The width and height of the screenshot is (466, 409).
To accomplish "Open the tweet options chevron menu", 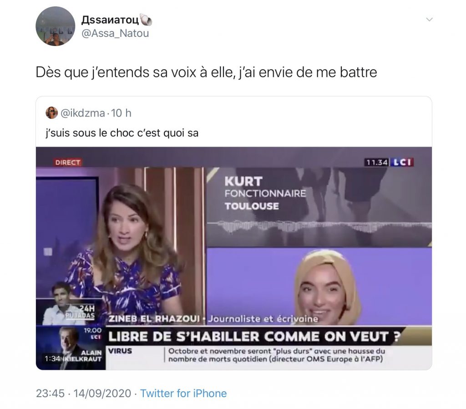I will 429,20.
